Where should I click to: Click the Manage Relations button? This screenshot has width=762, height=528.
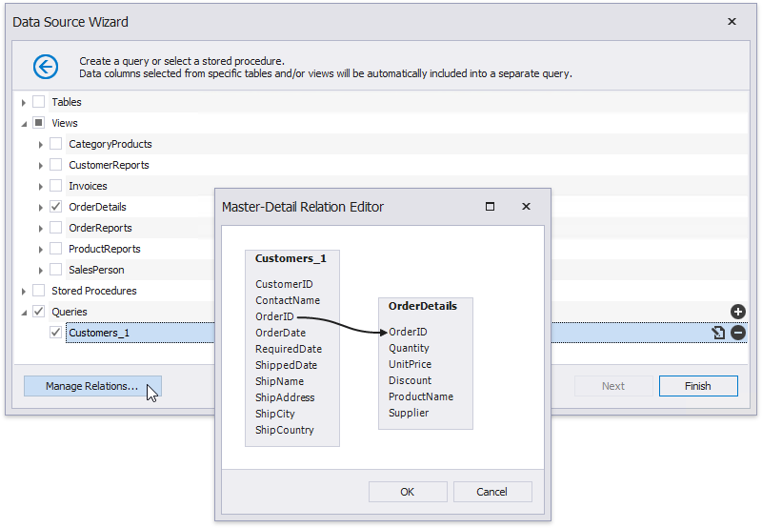[92, 386]
